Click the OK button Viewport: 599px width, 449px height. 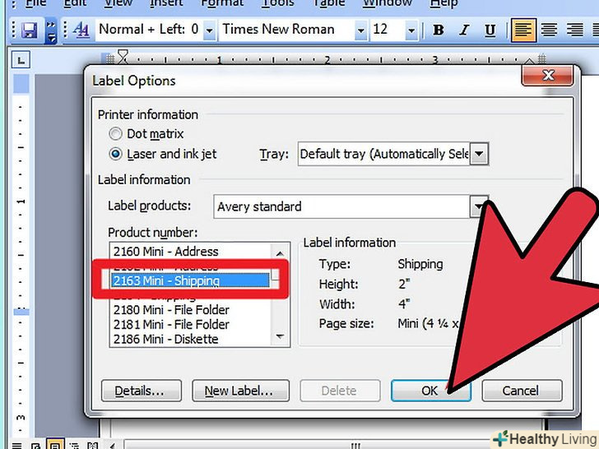431,391
